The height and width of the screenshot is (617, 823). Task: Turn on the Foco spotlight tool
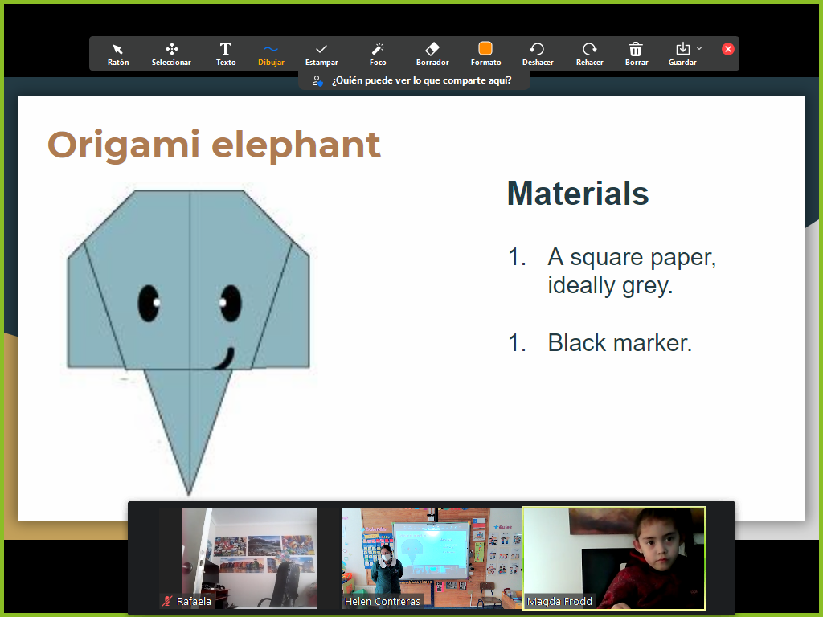(x=378, y=54)
